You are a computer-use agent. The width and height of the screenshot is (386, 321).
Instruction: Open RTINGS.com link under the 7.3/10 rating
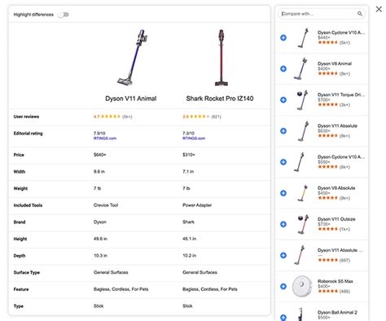click(x=194, y=139)
